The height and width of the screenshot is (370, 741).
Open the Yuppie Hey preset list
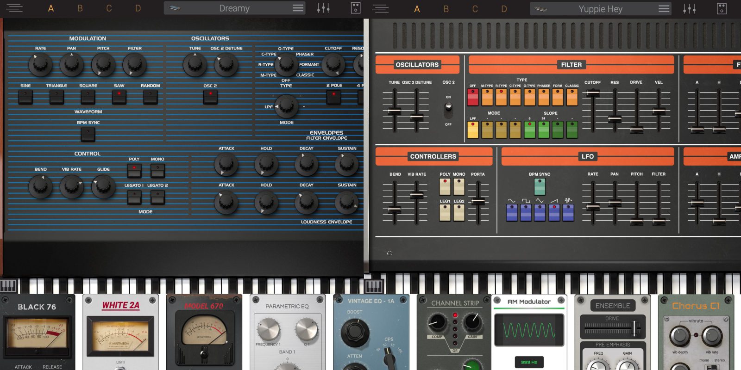coord(600,9)
